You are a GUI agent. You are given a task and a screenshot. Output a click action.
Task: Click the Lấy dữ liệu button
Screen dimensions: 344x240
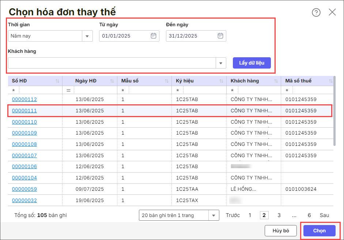coord(252,63)
